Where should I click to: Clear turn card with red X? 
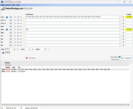(33, 49)
